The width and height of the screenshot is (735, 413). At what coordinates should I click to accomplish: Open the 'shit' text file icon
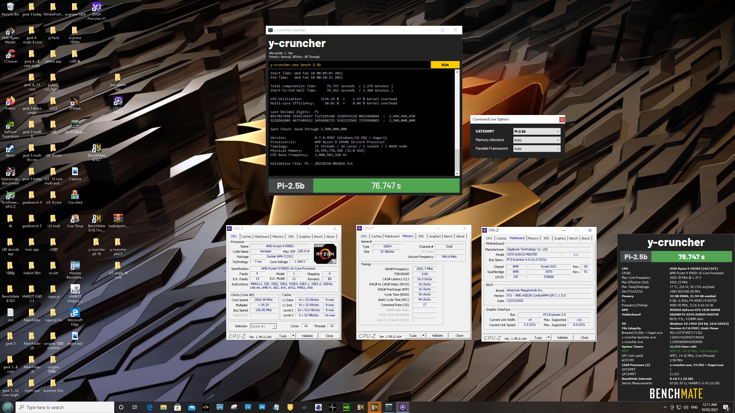point(10,315)
